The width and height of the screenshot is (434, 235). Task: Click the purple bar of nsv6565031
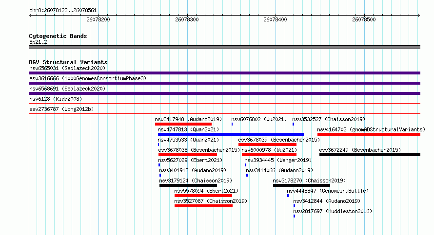224,73
